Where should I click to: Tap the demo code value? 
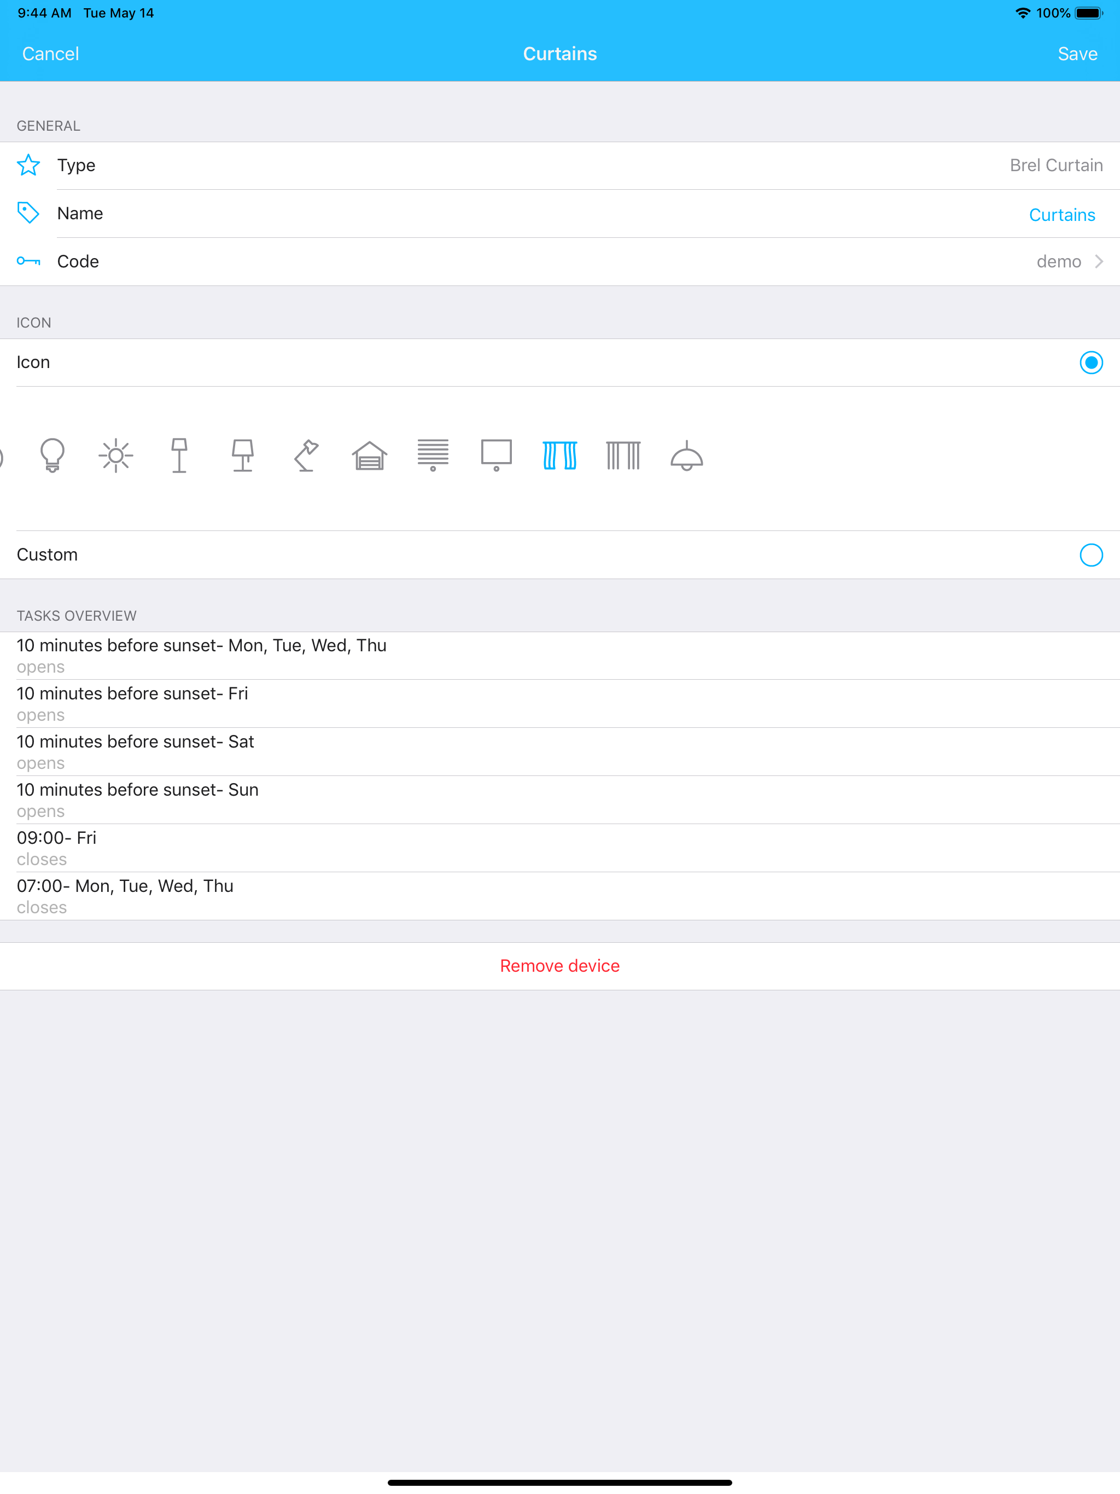[x=1059, y=261]
